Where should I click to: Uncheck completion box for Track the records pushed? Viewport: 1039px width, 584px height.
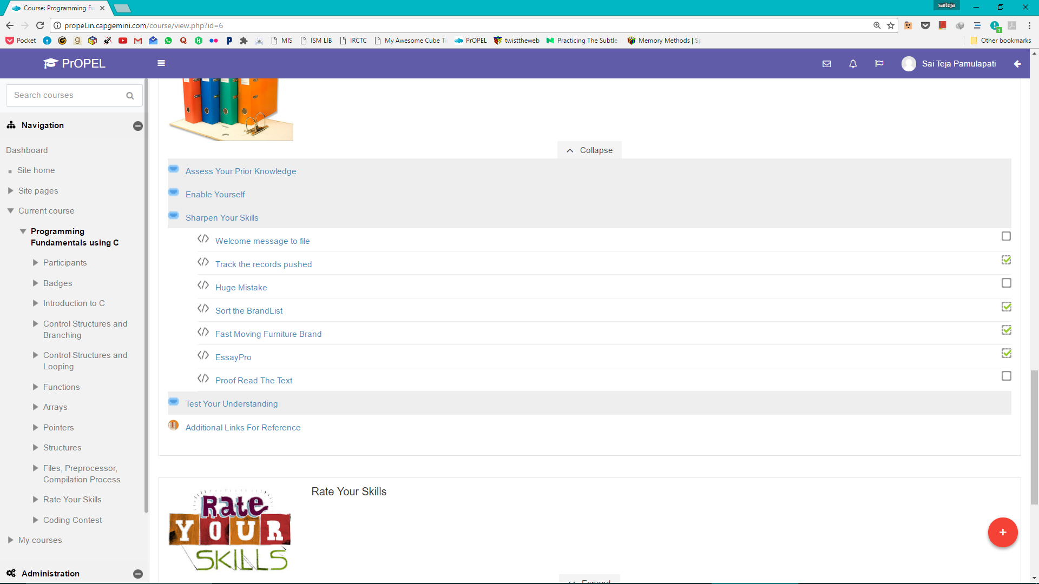click(x=1006, y=260)
